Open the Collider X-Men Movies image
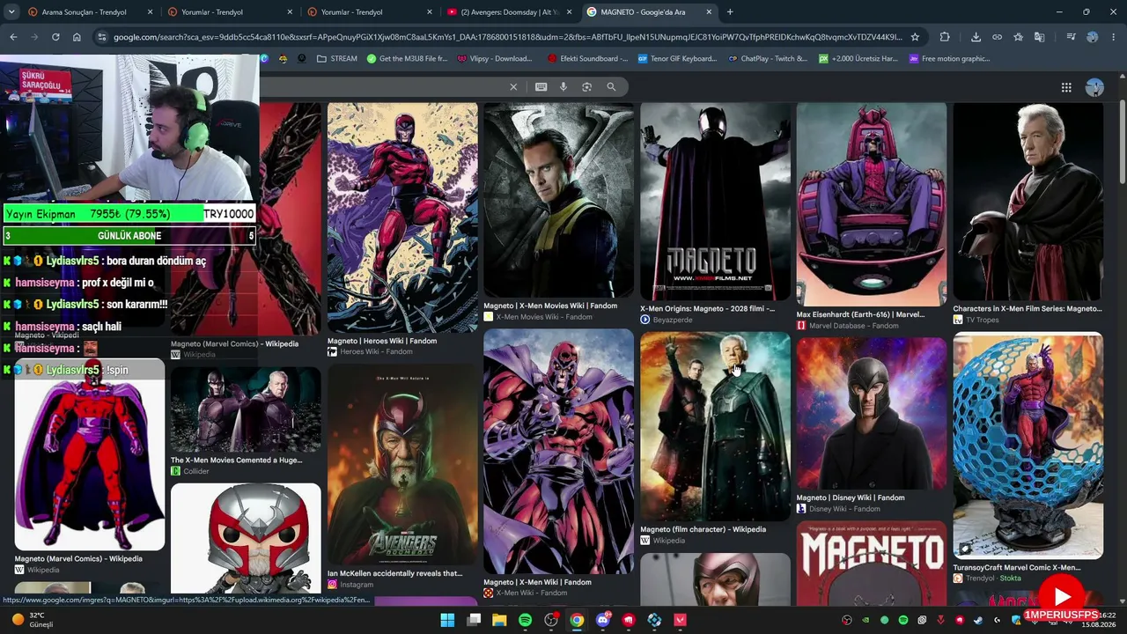Image resolution: width=1127 pixels, height=634 pixels. [246, 409]
